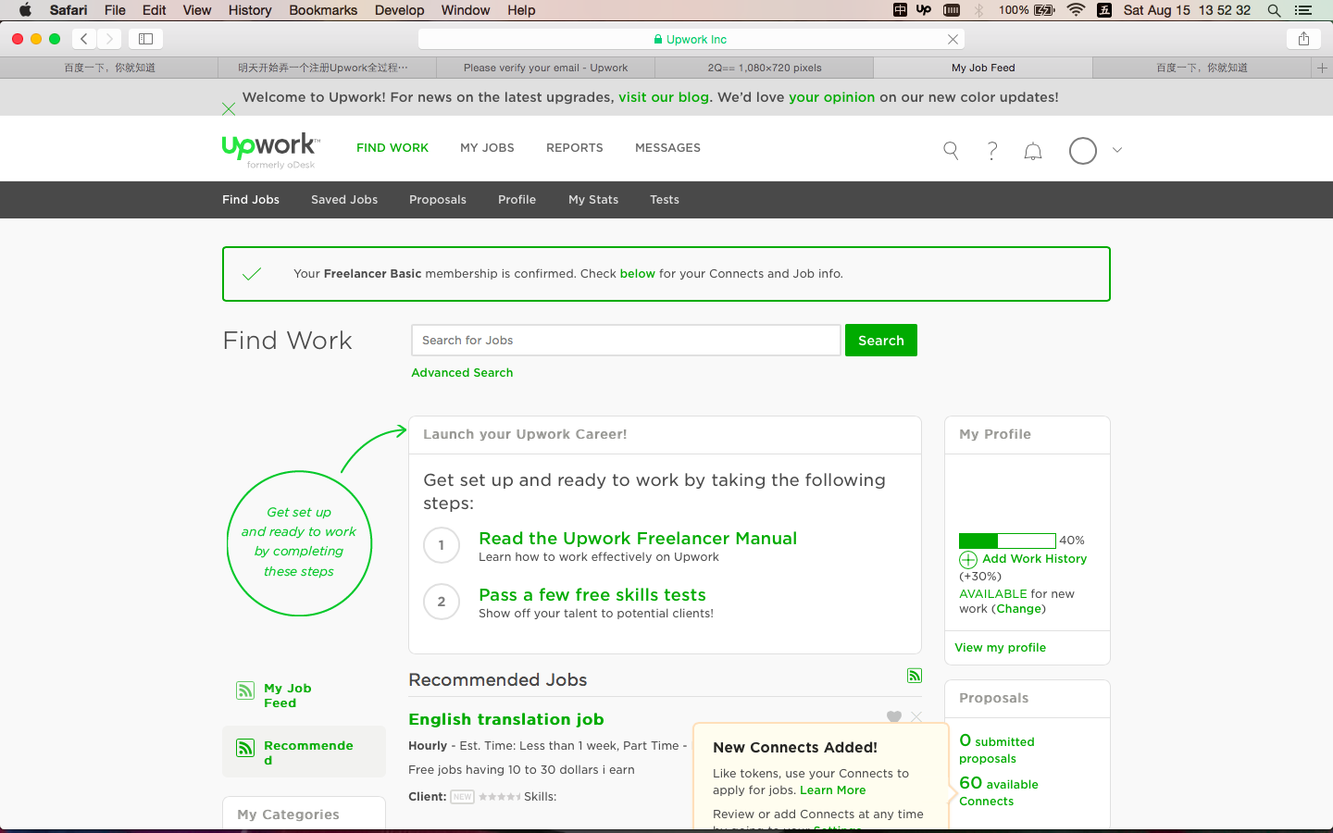Open the Upwork search magnifier icon
Image resolution: width=1333 pixels, height=833 pixels.
(x=950, y=149)
